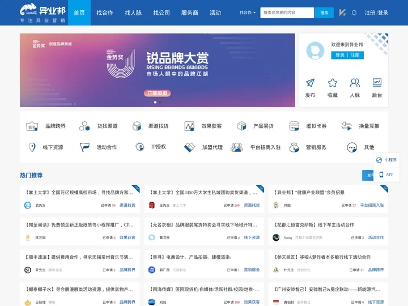Click 效果获客 tag on 知至阅读 card

coord(127,237)
